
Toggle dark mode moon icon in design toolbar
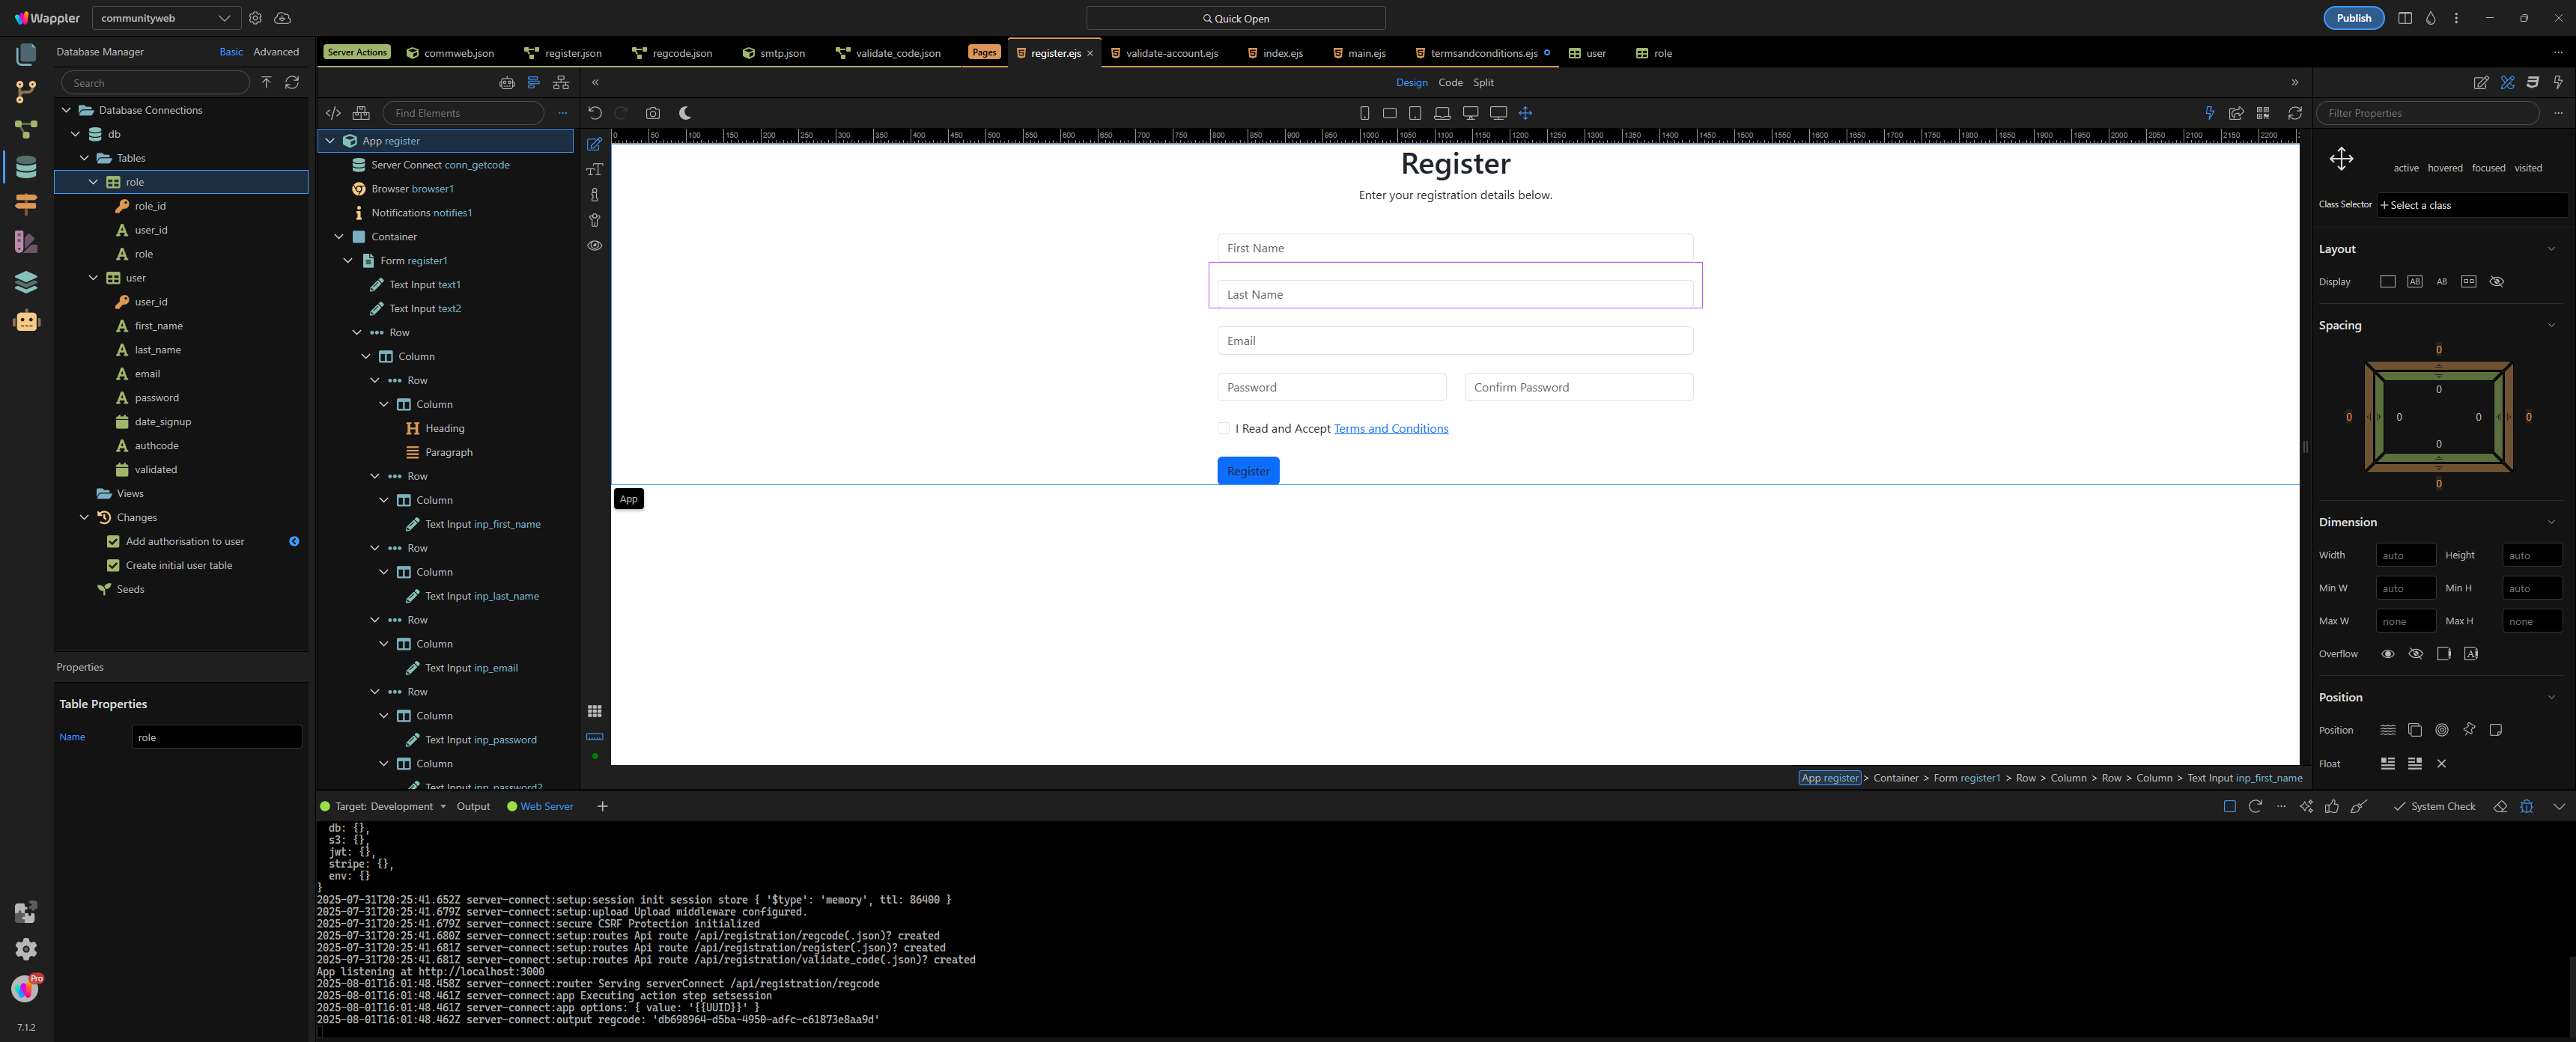(685, 113)
